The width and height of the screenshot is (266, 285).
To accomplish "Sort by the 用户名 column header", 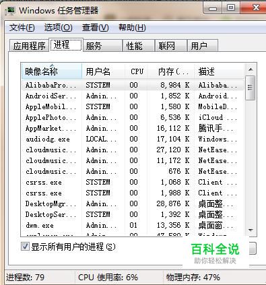I will point(103,71).
